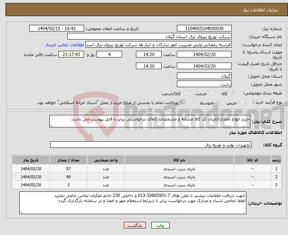Click the شماره نیاز number field
This screenshot has height=235, width=288.
pos(204,29)
